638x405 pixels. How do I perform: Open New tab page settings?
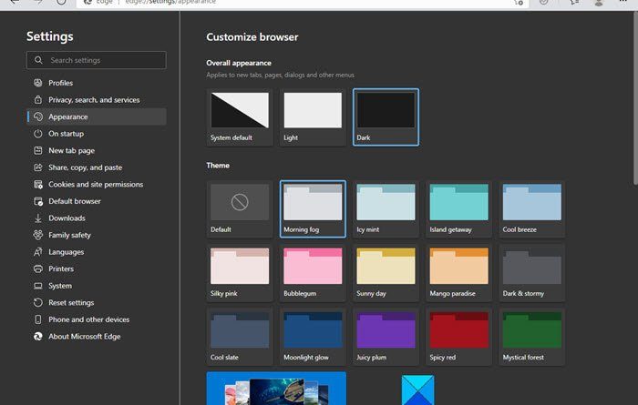[x=97, y=151]
